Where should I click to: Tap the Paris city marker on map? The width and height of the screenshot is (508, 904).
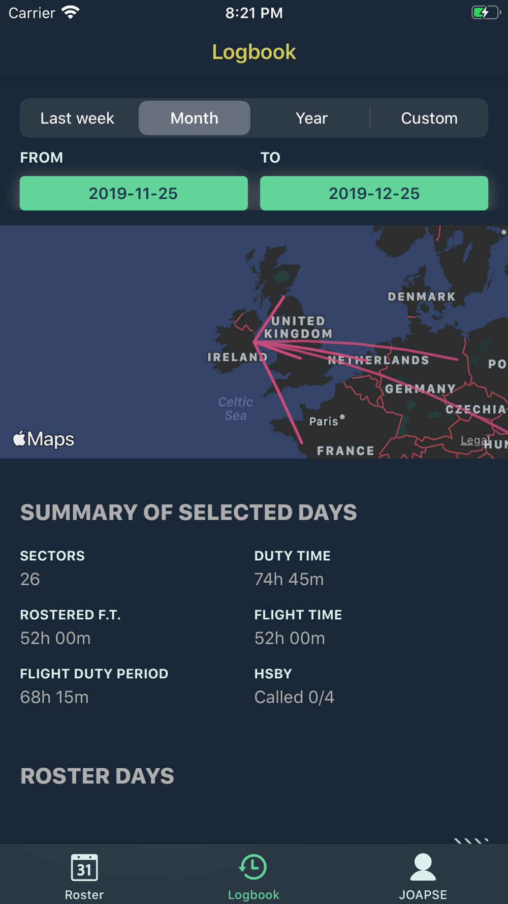[342, 417]
